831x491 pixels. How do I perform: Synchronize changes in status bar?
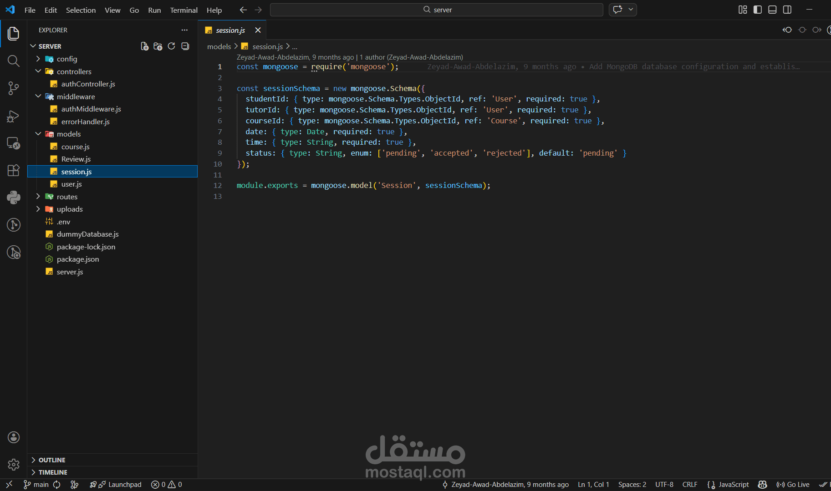[57, 485]
